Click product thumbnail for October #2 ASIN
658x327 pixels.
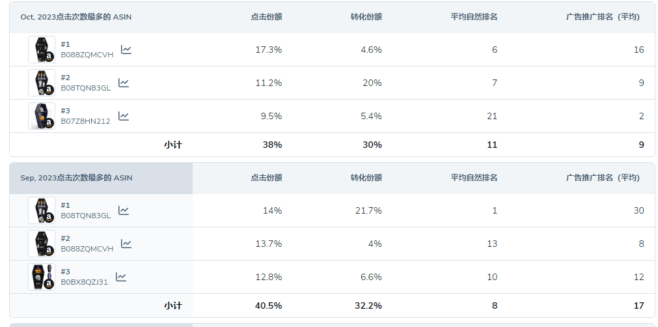[42, 83]
